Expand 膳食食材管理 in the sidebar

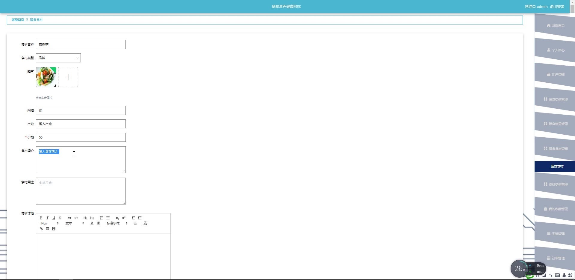[556, 149]
